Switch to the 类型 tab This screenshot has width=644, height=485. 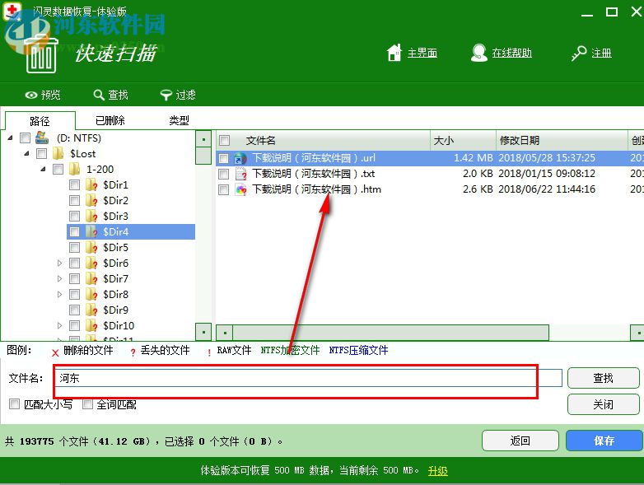click(x=179, y=120)
